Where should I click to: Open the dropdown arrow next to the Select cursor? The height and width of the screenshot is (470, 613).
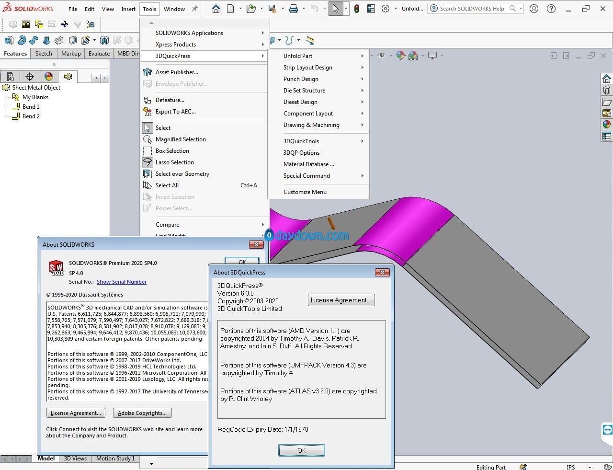point(346,9)
